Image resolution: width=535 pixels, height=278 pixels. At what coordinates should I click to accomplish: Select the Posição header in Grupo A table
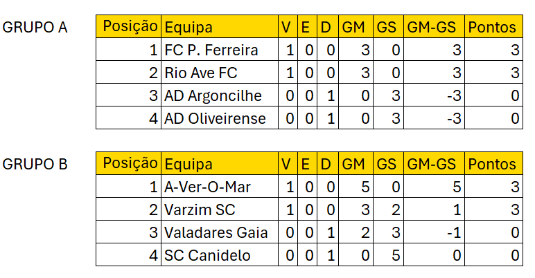(129, 28)
